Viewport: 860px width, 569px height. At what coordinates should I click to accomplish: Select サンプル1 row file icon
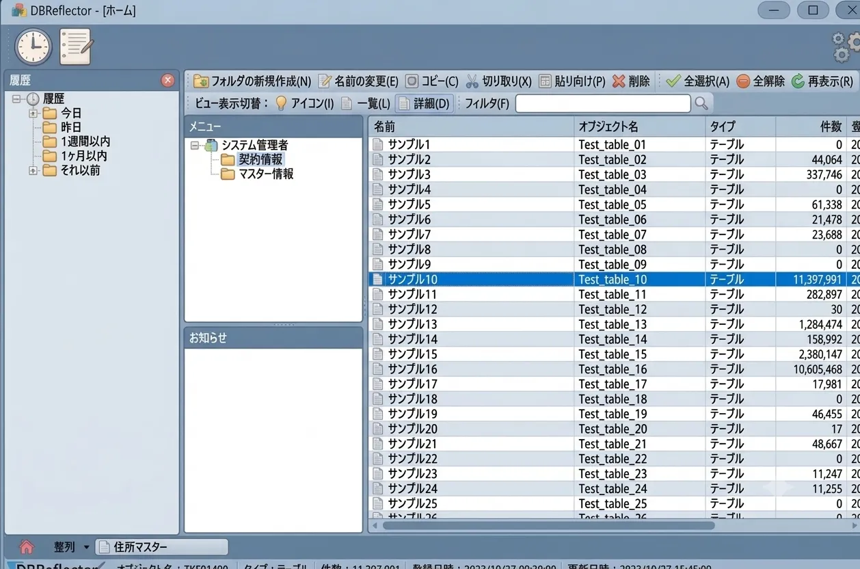[377, 144]
